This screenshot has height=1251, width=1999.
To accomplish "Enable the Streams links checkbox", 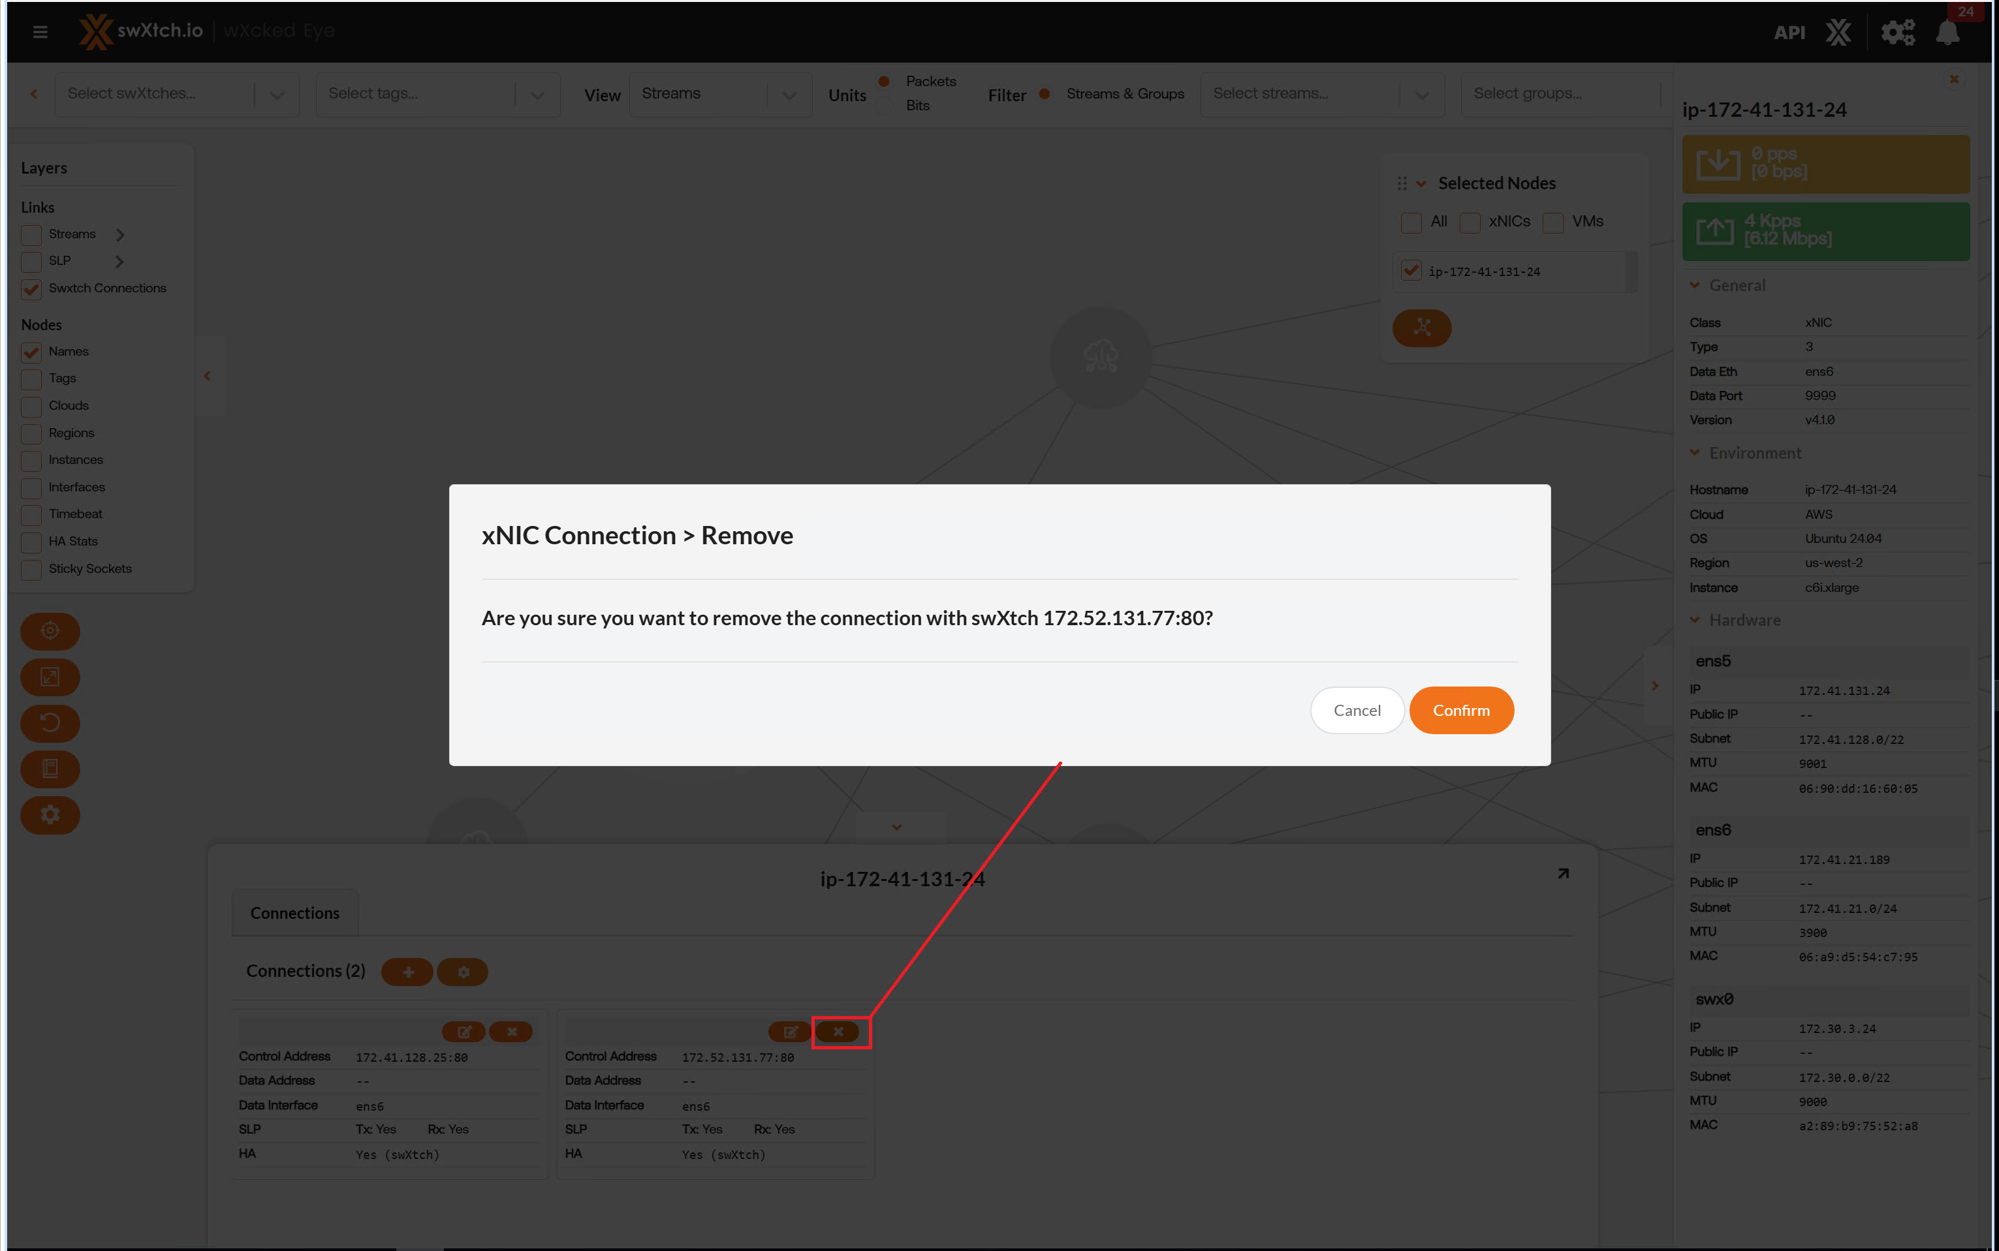I will 31,235.
